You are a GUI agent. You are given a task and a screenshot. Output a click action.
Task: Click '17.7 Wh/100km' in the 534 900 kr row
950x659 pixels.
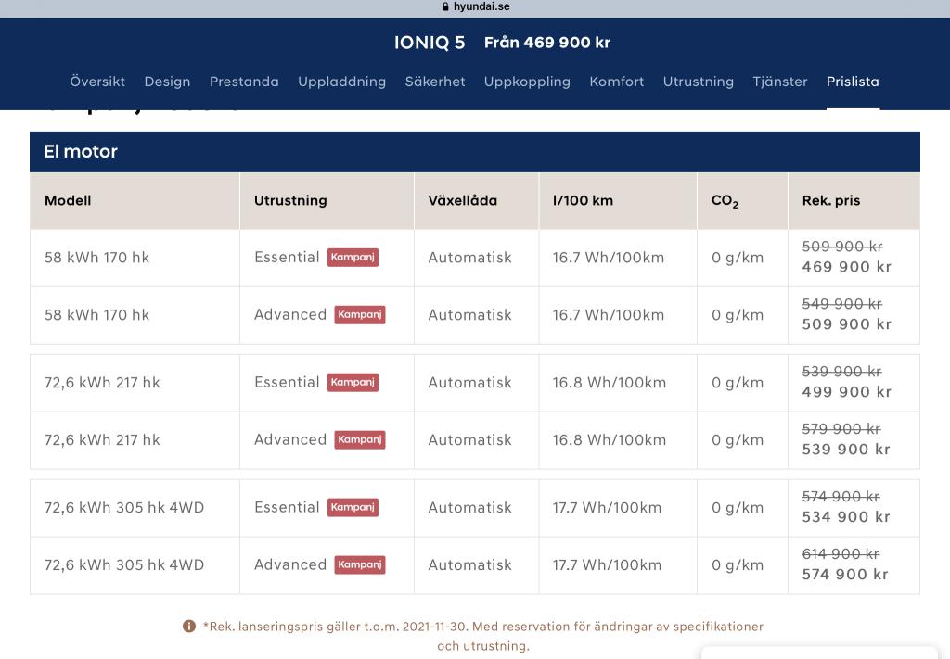click(607, 508)
